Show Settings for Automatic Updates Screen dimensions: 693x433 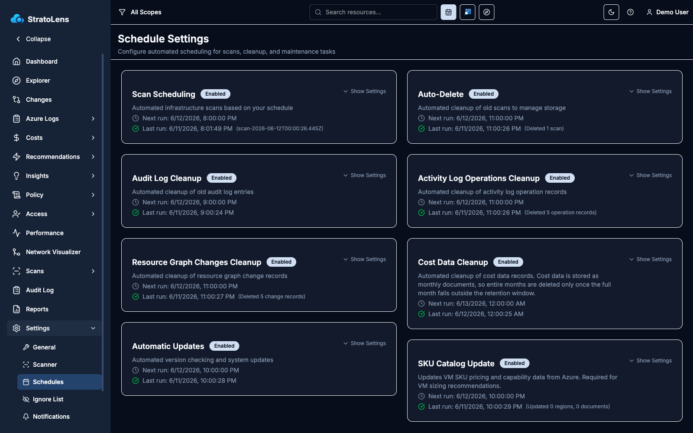pyautogui.click(x=364, y=343)
